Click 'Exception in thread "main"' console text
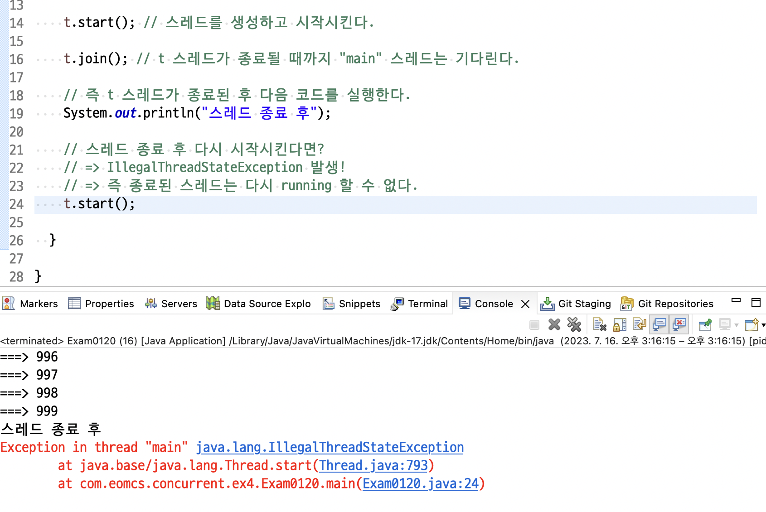 [x=94, y=448]
